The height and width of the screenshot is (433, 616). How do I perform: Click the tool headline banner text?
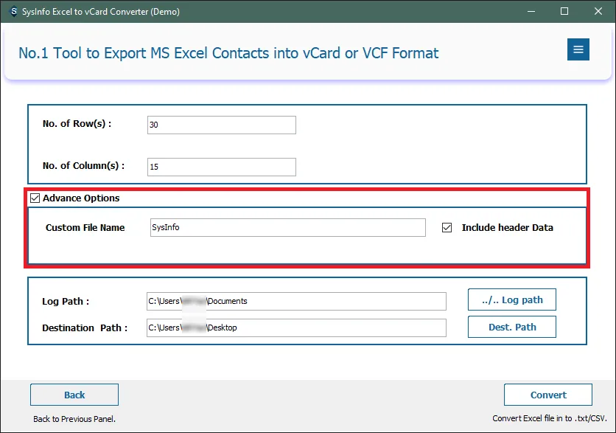point(228,53)
